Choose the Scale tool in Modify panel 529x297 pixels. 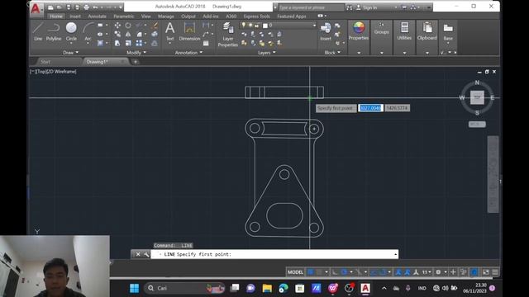(x=128, y=43)
